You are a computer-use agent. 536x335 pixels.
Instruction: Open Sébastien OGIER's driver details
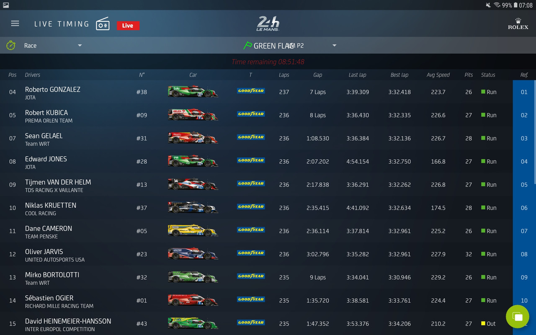[x=49, y=298]
